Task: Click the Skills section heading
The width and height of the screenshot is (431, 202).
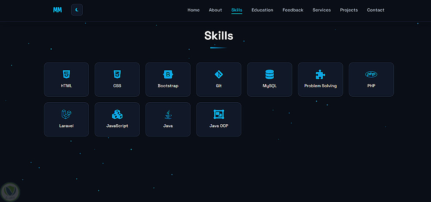Action: coord(219,36)
